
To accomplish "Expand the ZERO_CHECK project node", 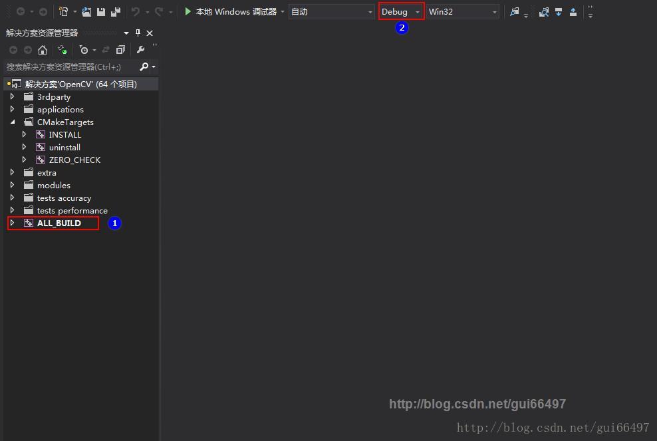I will pos(24,160).
